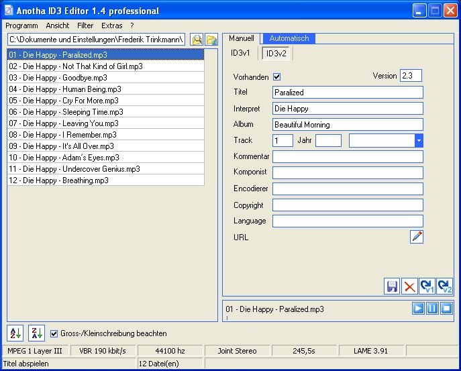Sort file list ascending A-Z
The width and height of the screenshot is (461, 371).
click(x=15, y=333)
